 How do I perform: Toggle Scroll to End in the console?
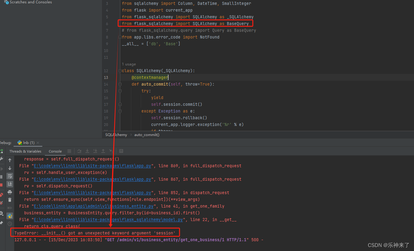(10, 184)
